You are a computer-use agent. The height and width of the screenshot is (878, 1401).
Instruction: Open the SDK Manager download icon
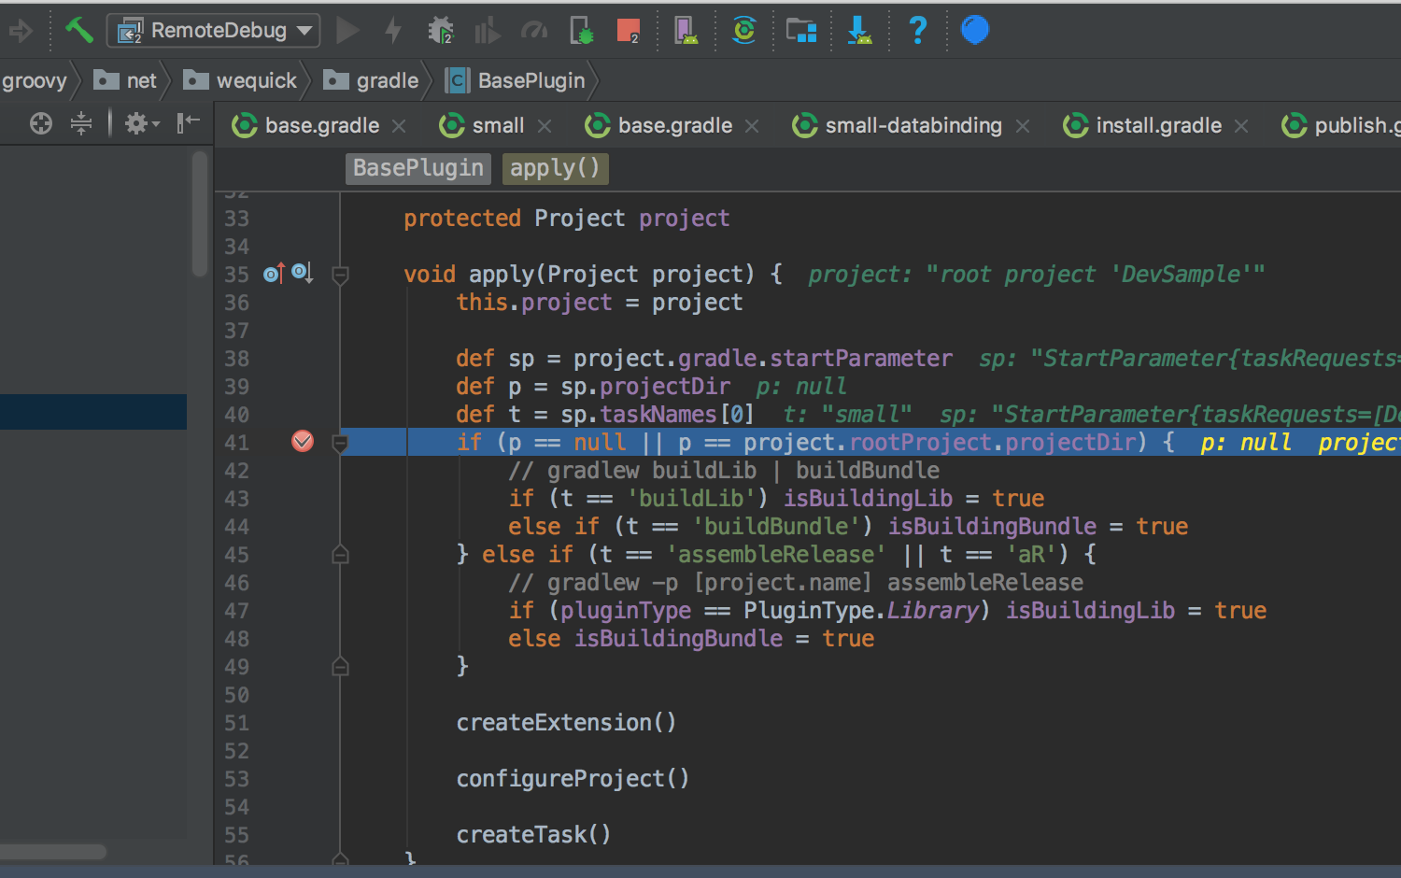pos(859,31)
